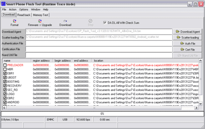Browse for a Scatter-loading file

(188, 37)
